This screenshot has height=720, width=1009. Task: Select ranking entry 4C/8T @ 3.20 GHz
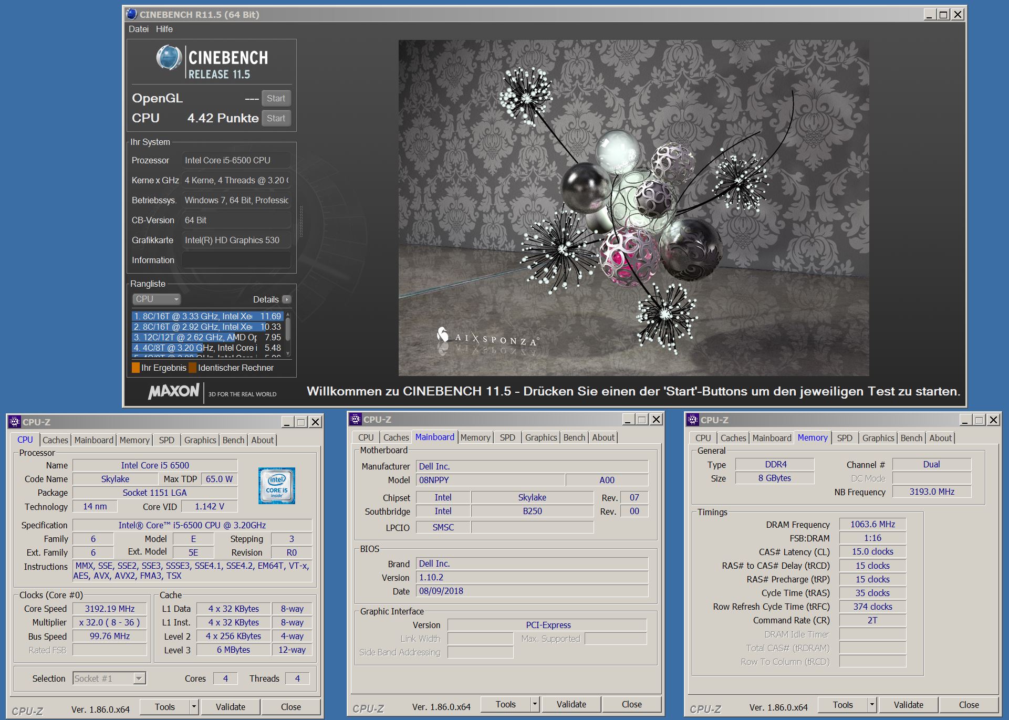(207, 348)
